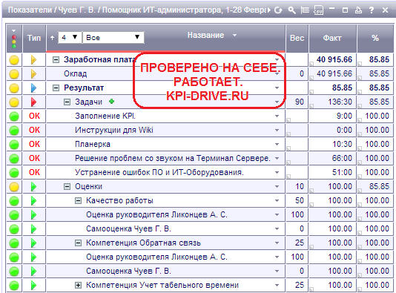This screenshot has width=396, height=293.
Task: Open row menu arrow for Решение проблем со звуком
Action: point(277,159)
